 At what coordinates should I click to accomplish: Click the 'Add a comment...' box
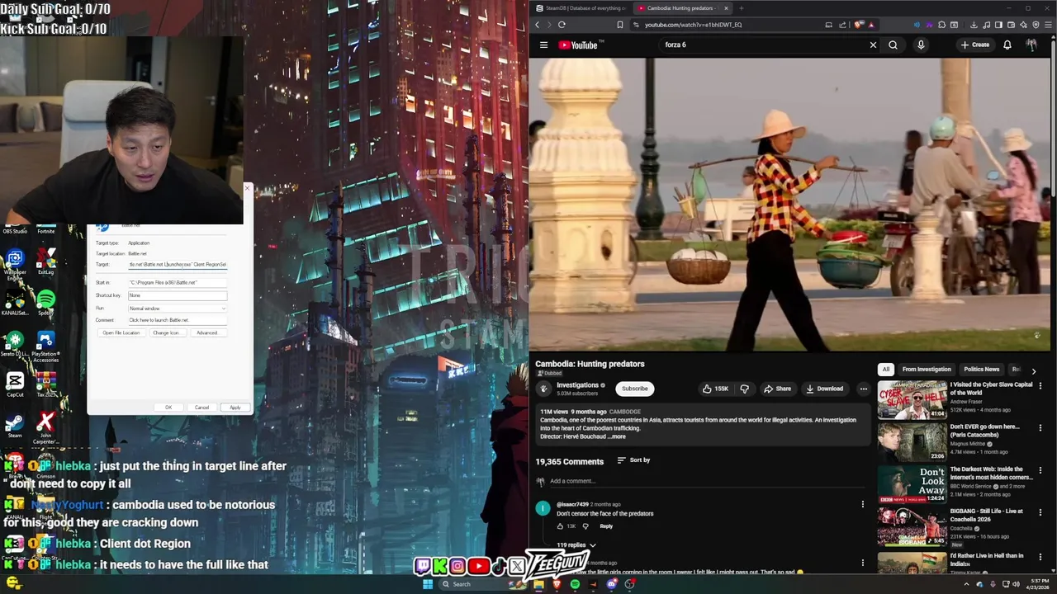pos(706,481)
